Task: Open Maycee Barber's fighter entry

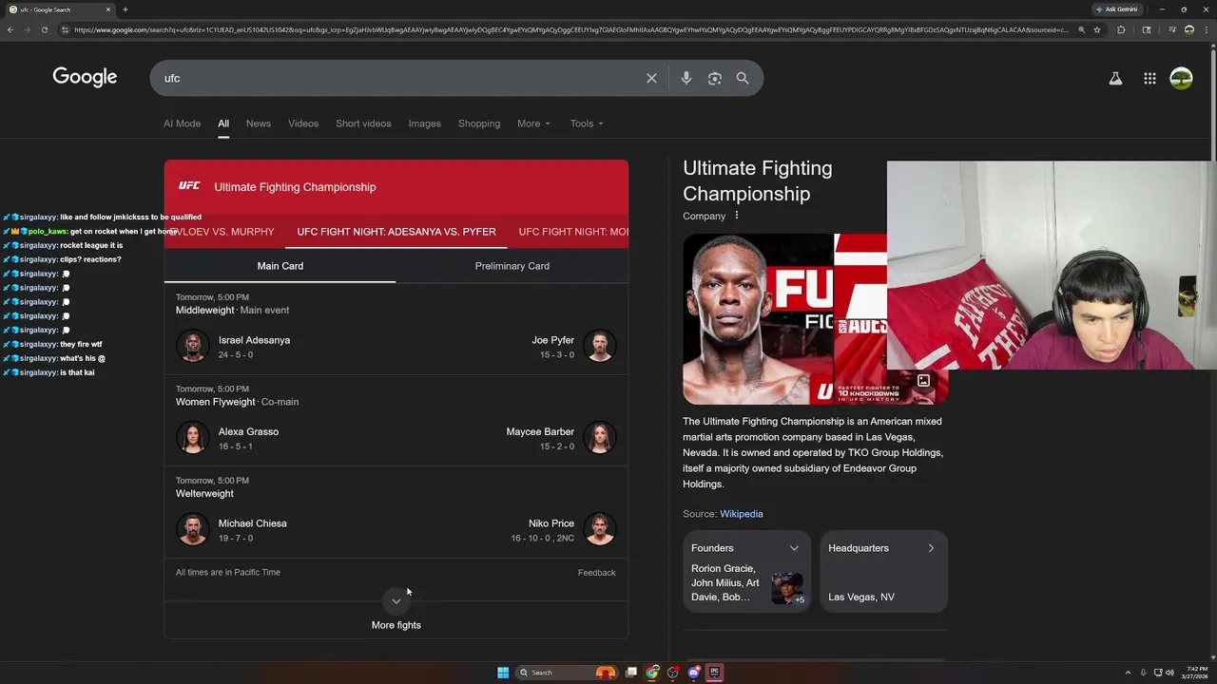Action: coord(561,438)
